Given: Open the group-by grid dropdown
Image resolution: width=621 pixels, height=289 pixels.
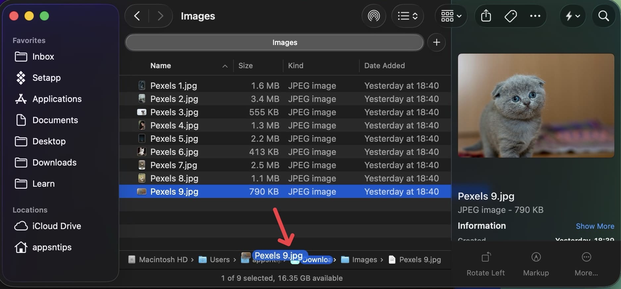Looking at the screenshot, I should [451, 16].
